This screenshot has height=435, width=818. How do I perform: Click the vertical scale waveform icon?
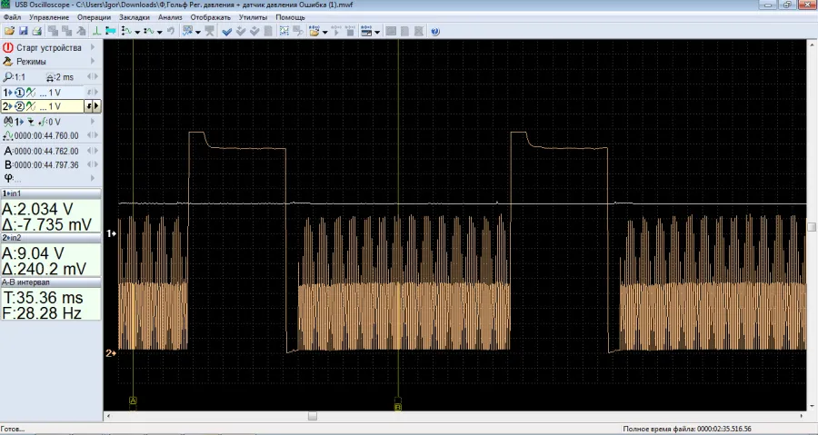(126, 31)
